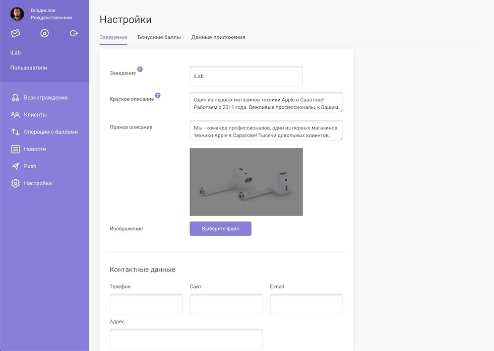Switch to the Заведение tab
The height and width of the screenshot is (351, 494).
[113, 37]
